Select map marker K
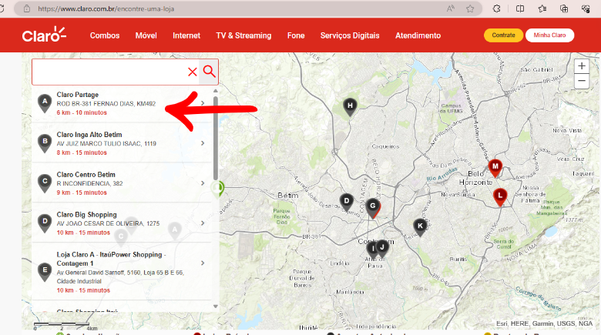Viewport: 601px width, 335px height. click(x=420, y=227)
